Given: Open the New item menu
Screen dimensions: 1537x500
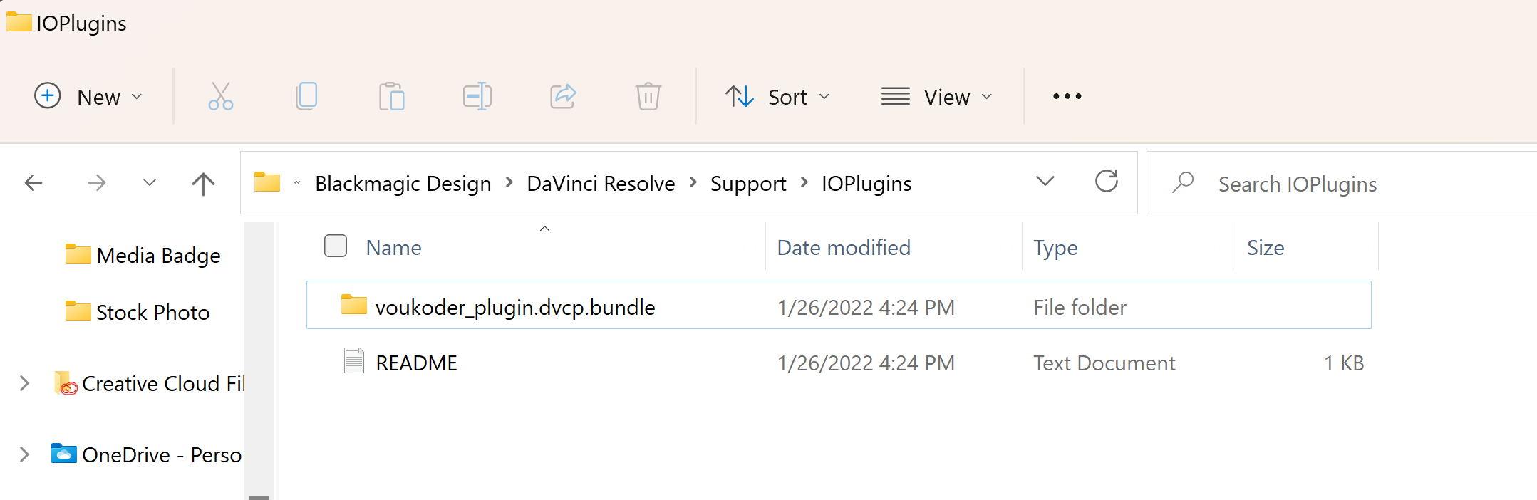Looking at the screenshot, I should coord(88,97).
